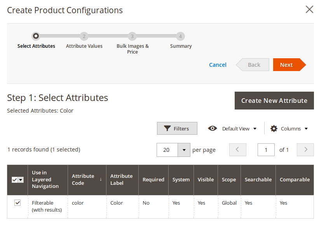The image size is (319, 226).
Task: Open the Default View dropdown
Action: [x=239, y=129]
